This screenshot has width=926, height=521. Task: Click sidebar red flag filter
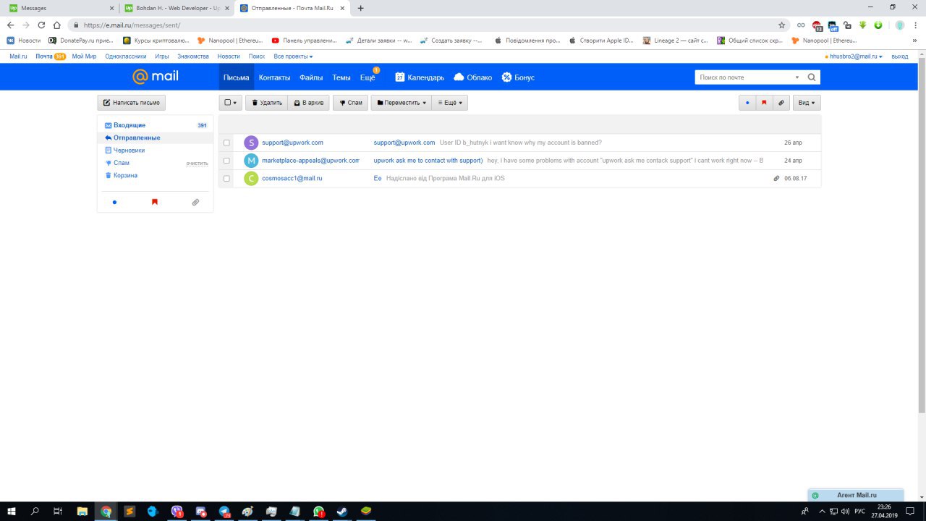click(x=154, y=203)
